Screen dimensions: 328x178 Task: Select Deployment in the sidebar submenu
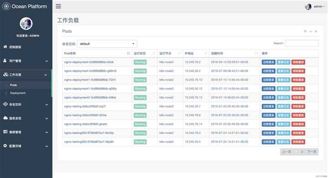[x=18, y=93]
